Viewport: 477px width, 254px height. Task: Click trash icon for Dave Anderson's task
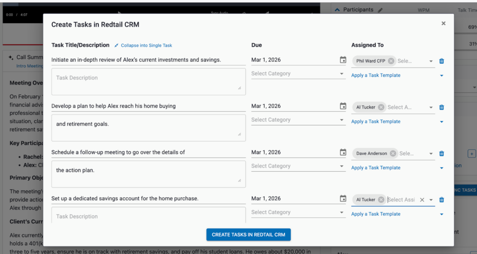pos(442,154)
